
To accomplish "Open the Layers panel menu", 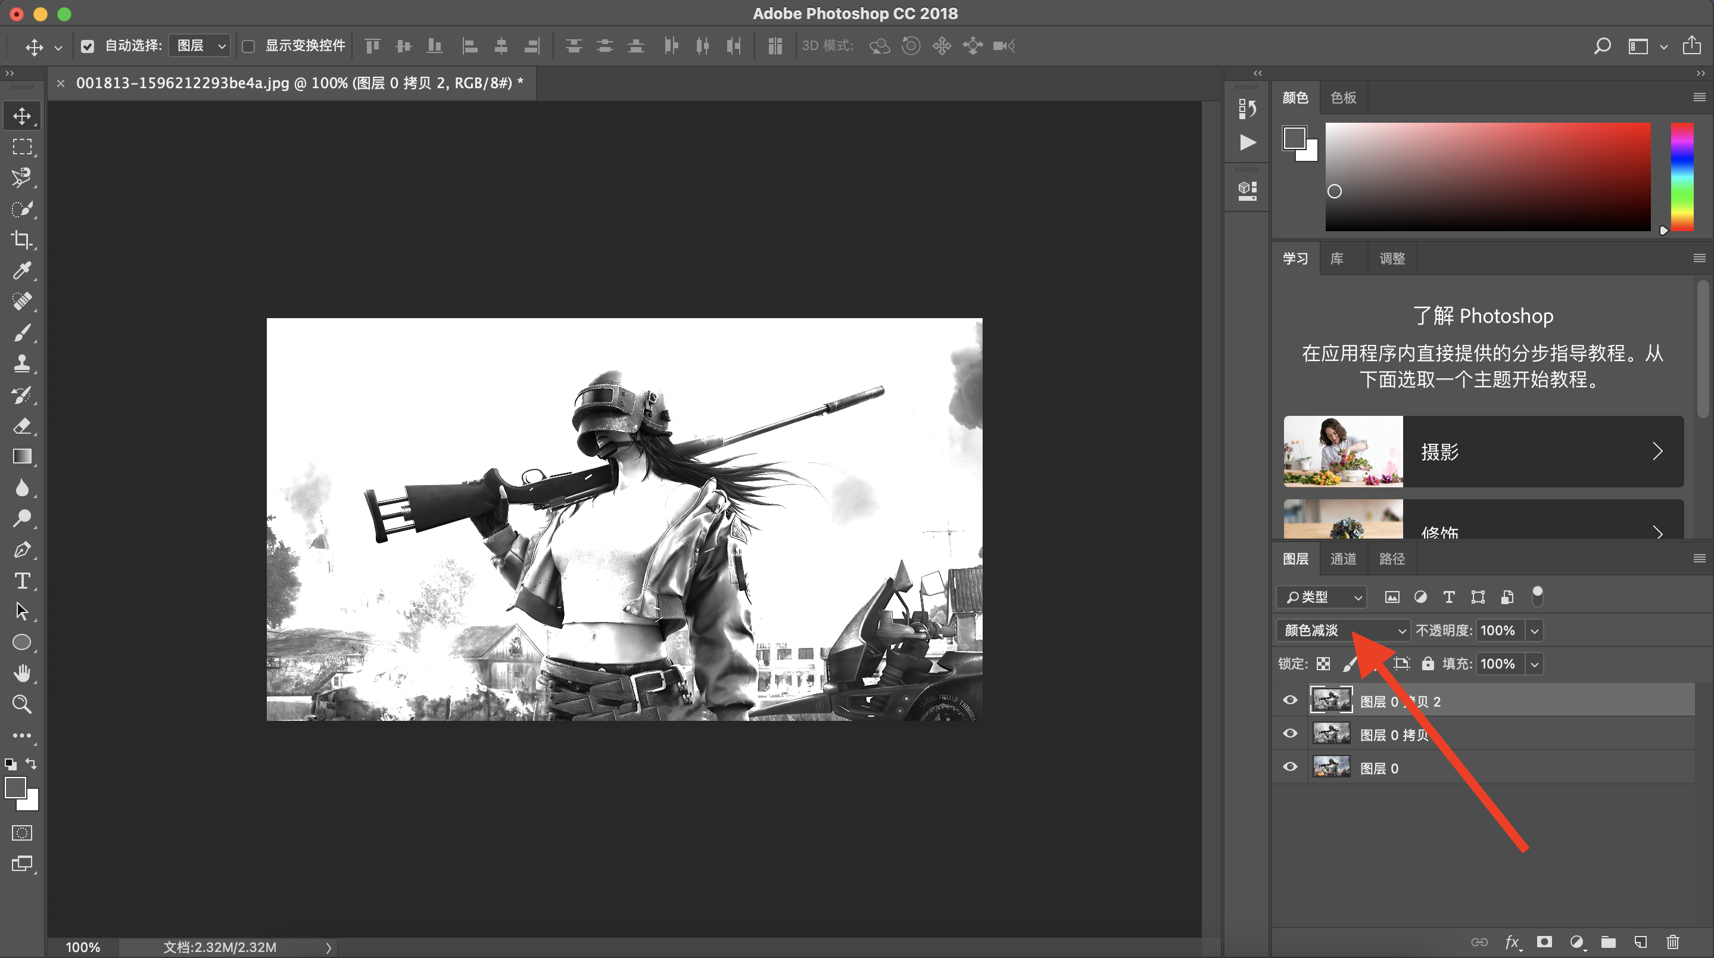I will point(1699,558).
